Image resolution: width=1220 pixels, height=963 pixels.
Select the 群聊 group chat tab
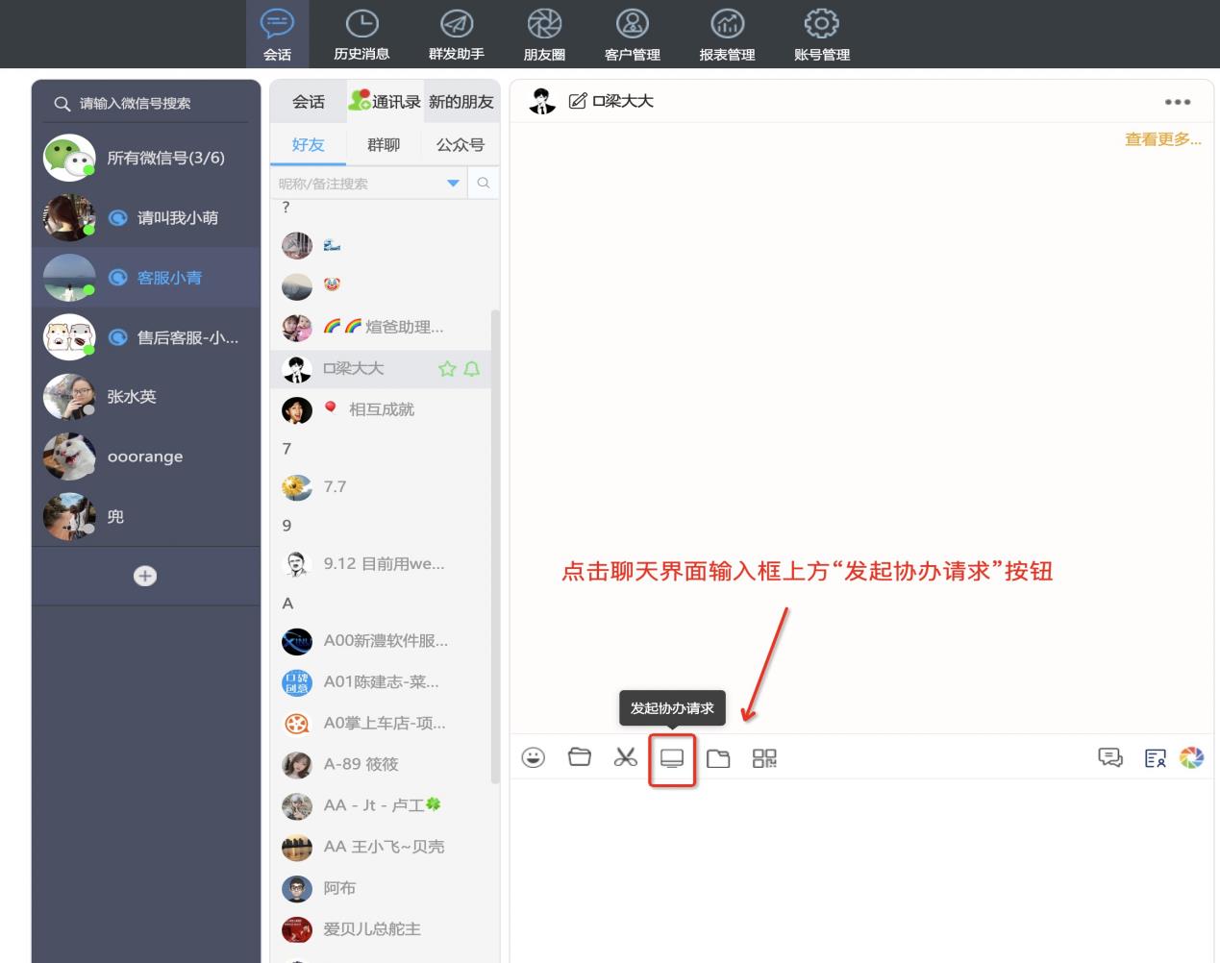(384, 145)
